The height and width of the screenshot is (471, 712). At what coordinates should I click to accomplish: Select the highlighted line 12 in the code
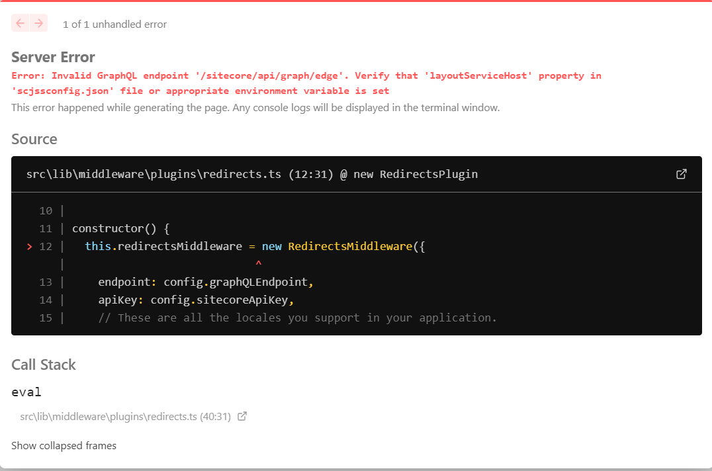pyautogui.click(x=253, y=245)
